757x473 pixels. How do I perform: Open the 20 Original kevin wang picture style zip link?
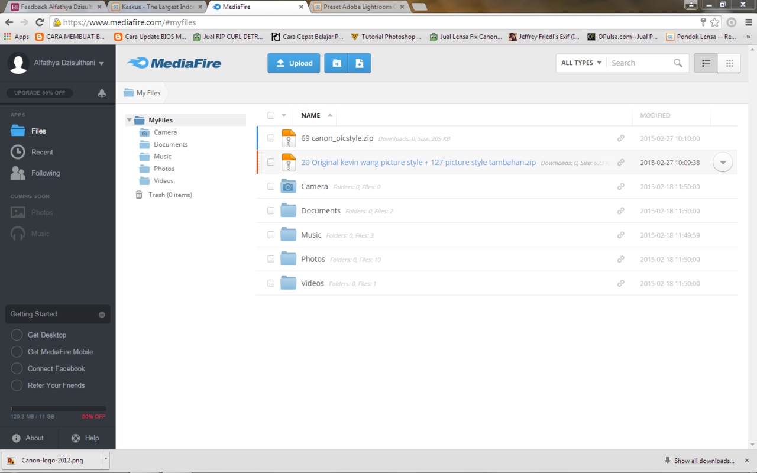tap(419, 163)
